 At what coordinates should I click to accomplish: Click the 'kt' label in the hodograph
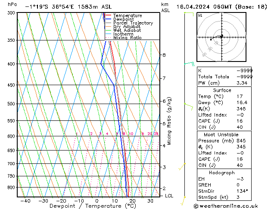[200, 15]
